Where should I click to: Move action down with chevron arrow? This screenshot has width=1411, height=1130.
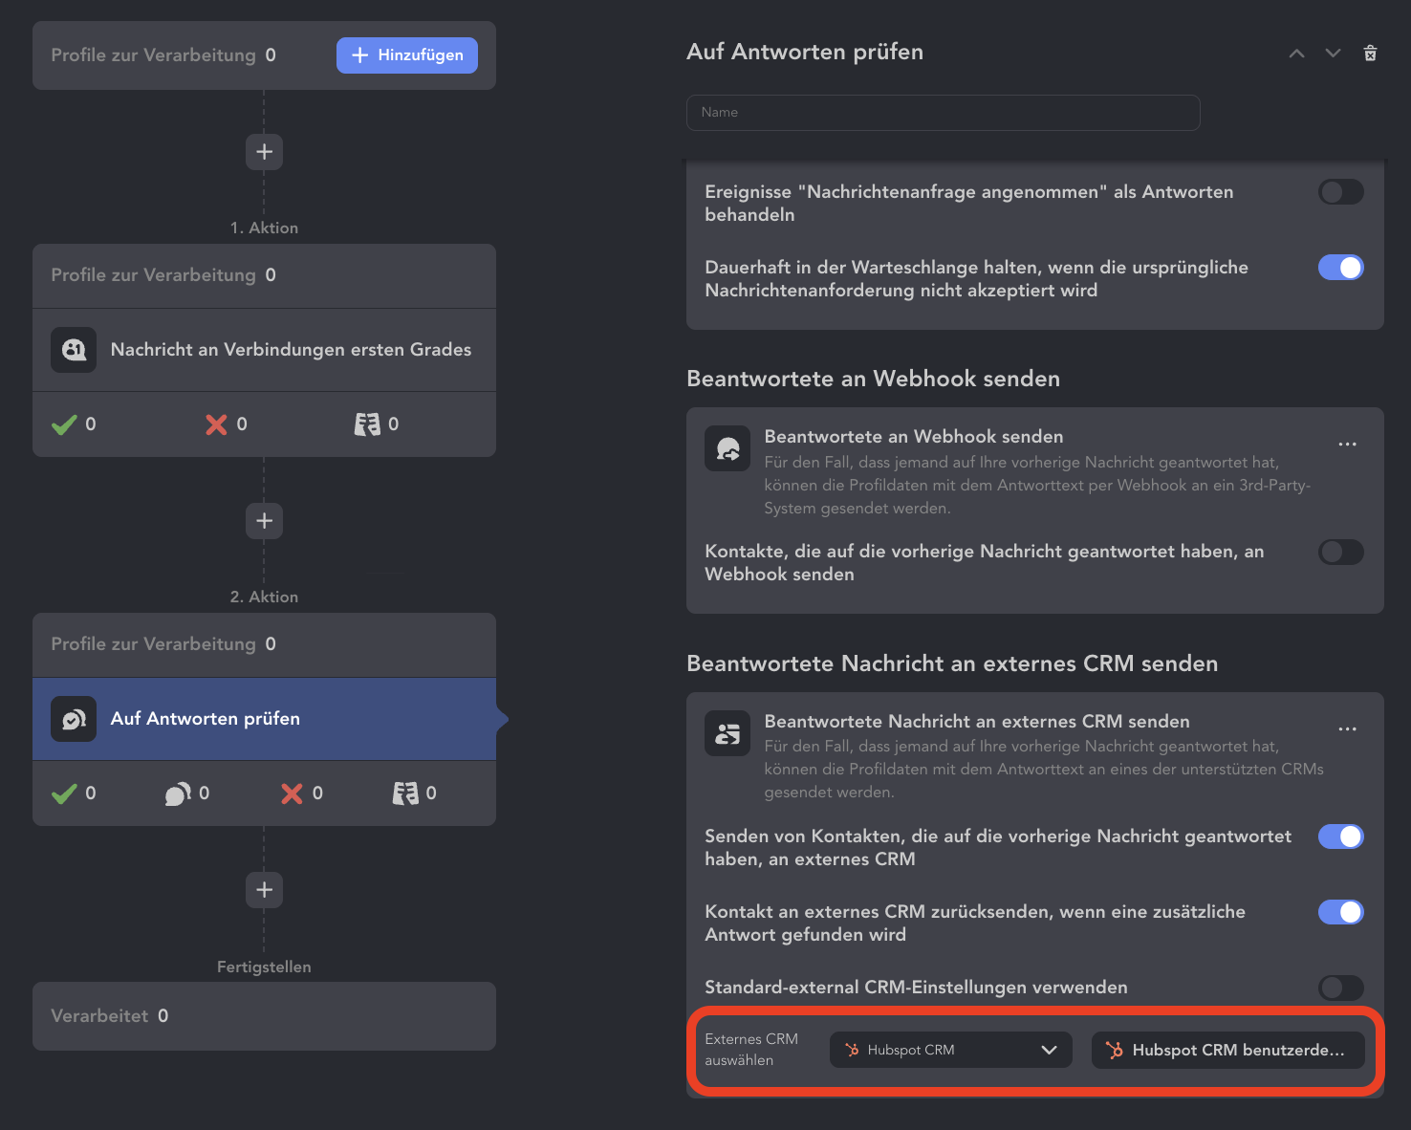pyautogui.click(x=1333, y=54)
